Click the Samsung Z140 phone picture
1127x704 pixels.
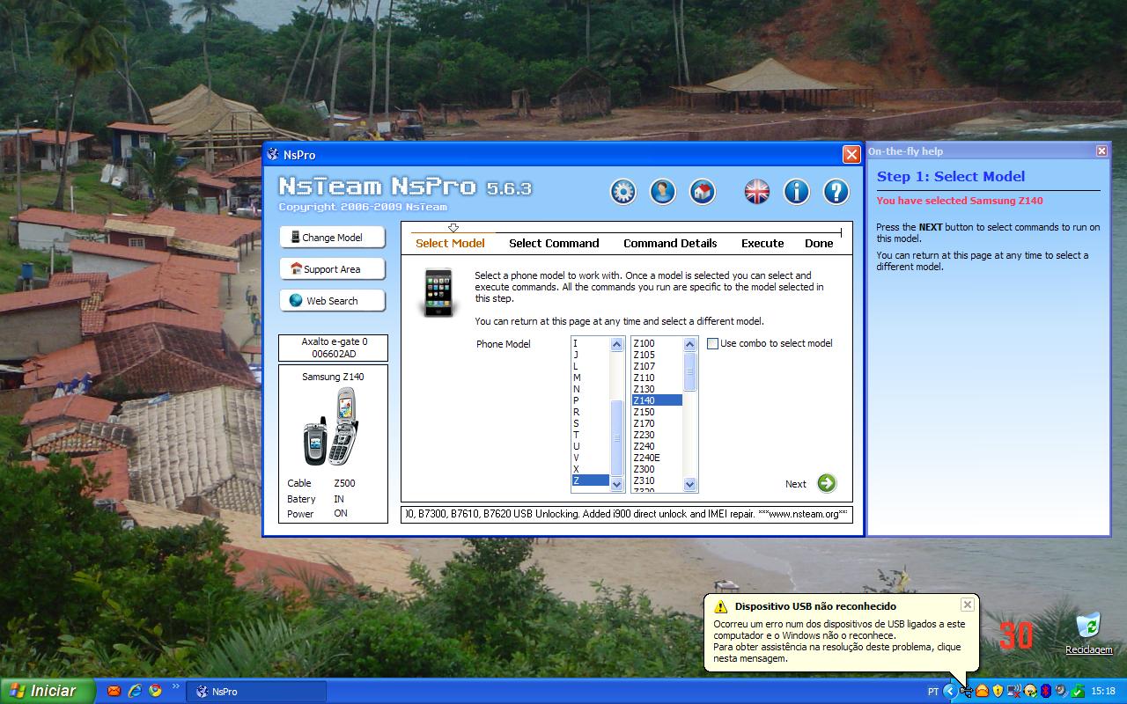pos(331,428)
